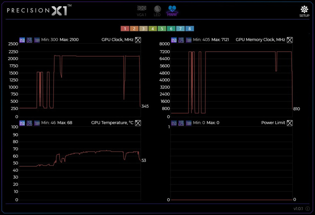Toggle TRAY display for GPU Clock graph
Viewport: 315px width, 215px height.
[37, 40]
